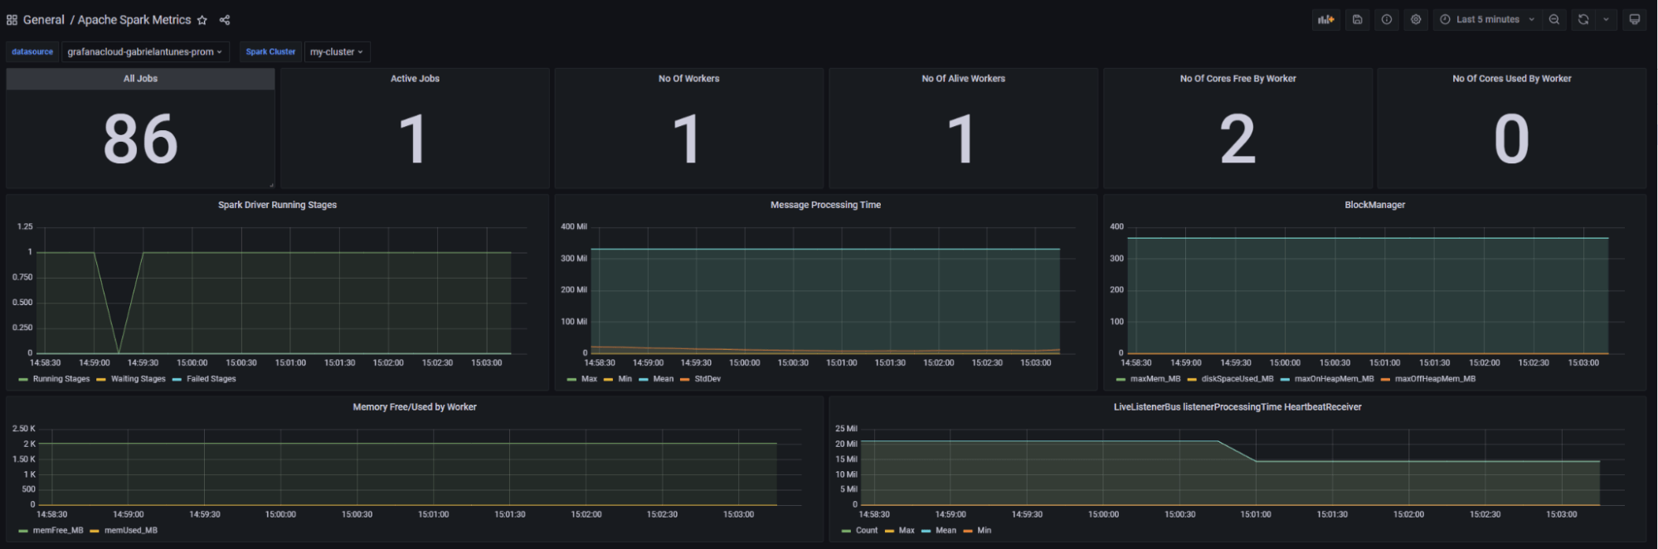Toggle the StdDev series in the legend

[707, 379]
